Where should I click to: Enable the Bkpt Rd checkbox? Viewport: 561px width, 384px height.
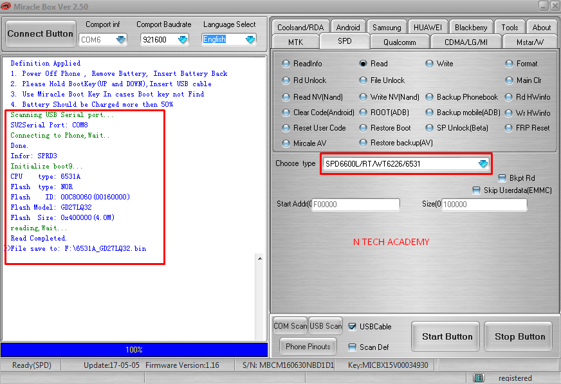coord(502,178)
